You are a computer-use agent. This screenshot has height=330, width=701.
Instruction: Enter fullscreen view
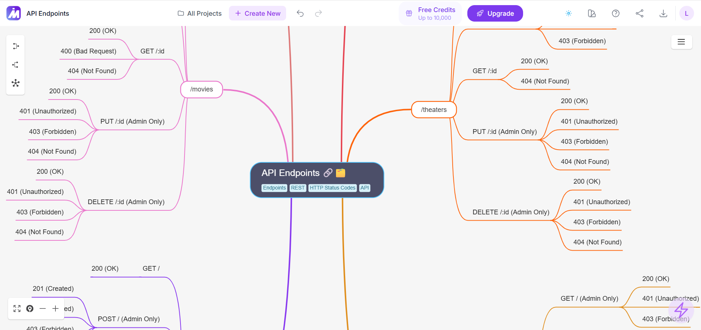(x=17, y=308)
